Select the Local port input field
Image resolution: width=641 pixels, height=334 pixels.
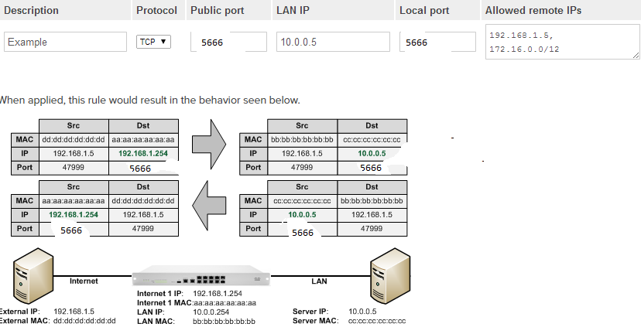(438, 42)
